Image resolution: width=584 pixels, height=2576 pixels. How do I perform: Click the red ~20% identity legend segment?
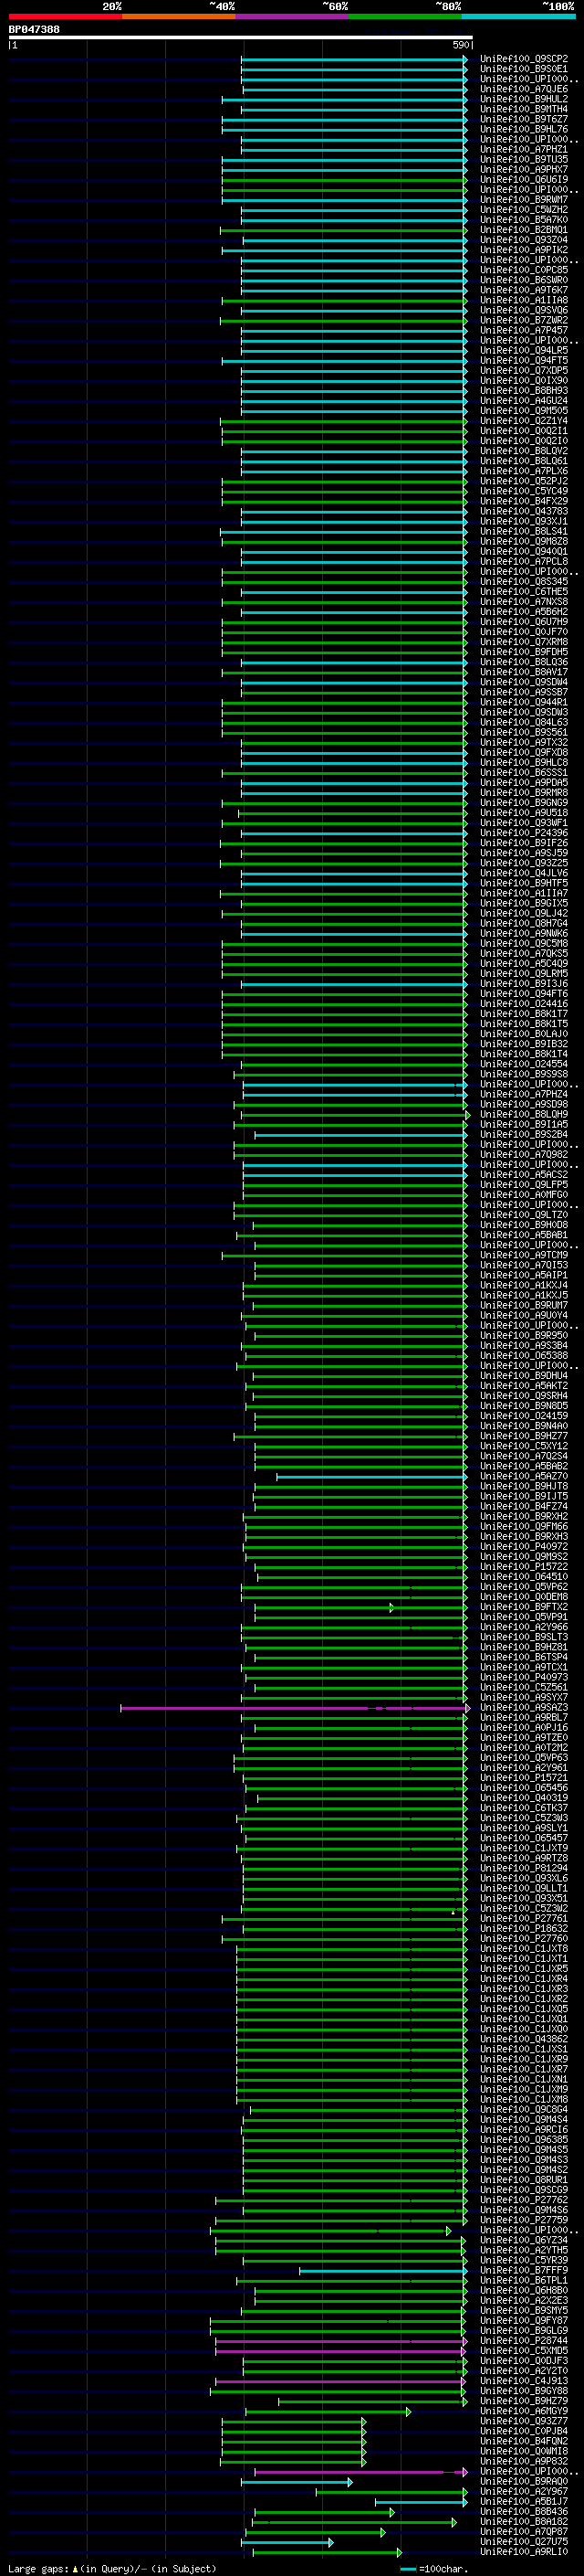tap(65, 16)
